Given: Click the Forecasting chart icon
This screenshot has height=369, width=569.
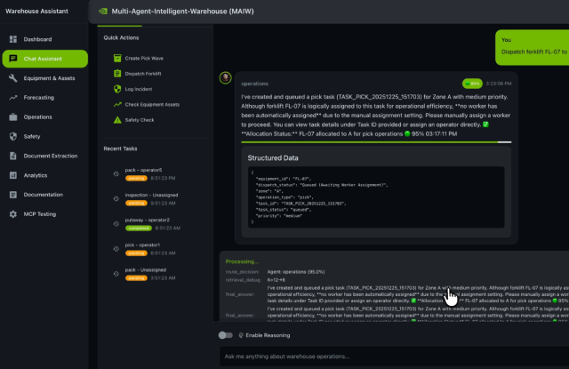Looking at the screenshot, I should click(x=12, y=98).
